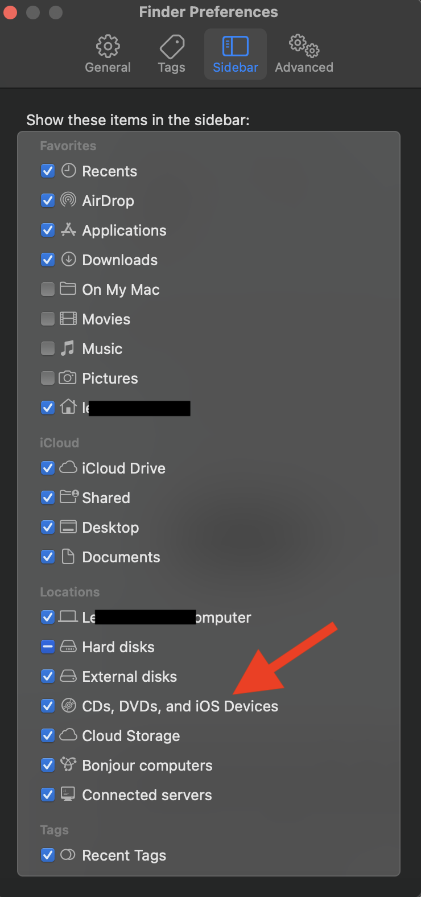Disable the Connected servers checkbox
Image resolution: width=421 pixels, height=897 pixels.
click(48, 795)
